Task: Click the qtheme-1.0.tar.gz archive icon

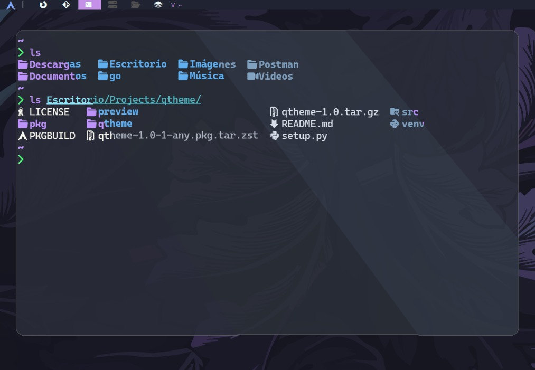Action: (x=274, y=112)
